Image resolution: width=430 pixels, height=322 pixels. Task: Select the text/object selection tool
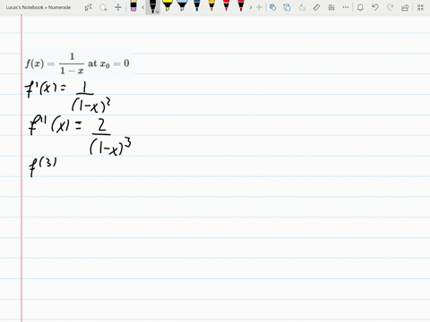pyautogui.click(x=89, y=7)
